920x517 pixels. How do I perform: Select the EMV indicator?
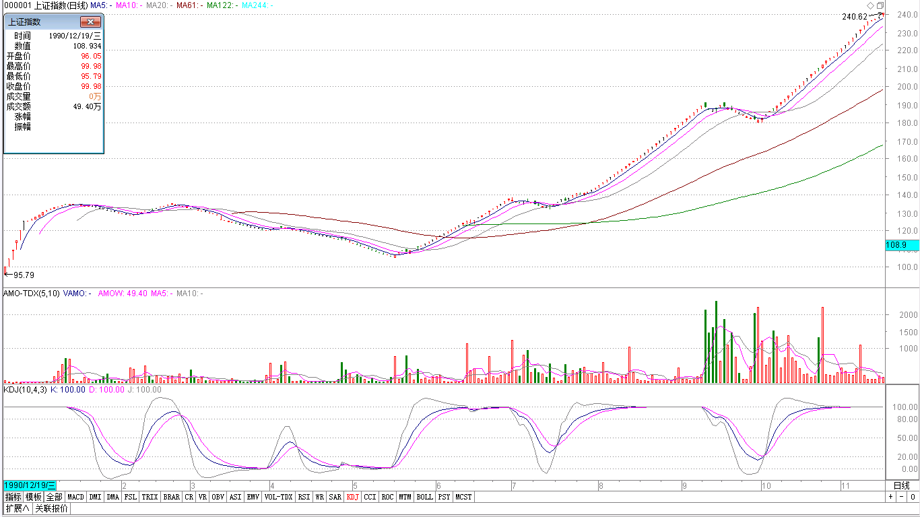[x=253, y=497]
